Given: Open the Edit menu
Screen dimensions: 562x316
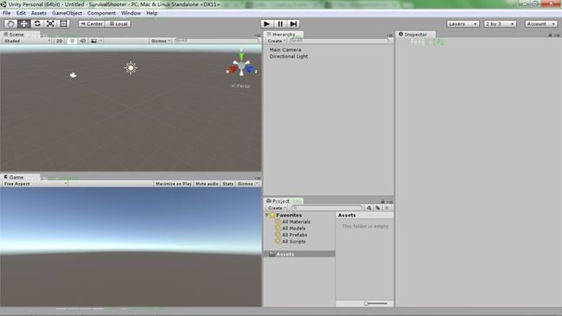Looking at the screenshot, I should click(x=21, y=13).
